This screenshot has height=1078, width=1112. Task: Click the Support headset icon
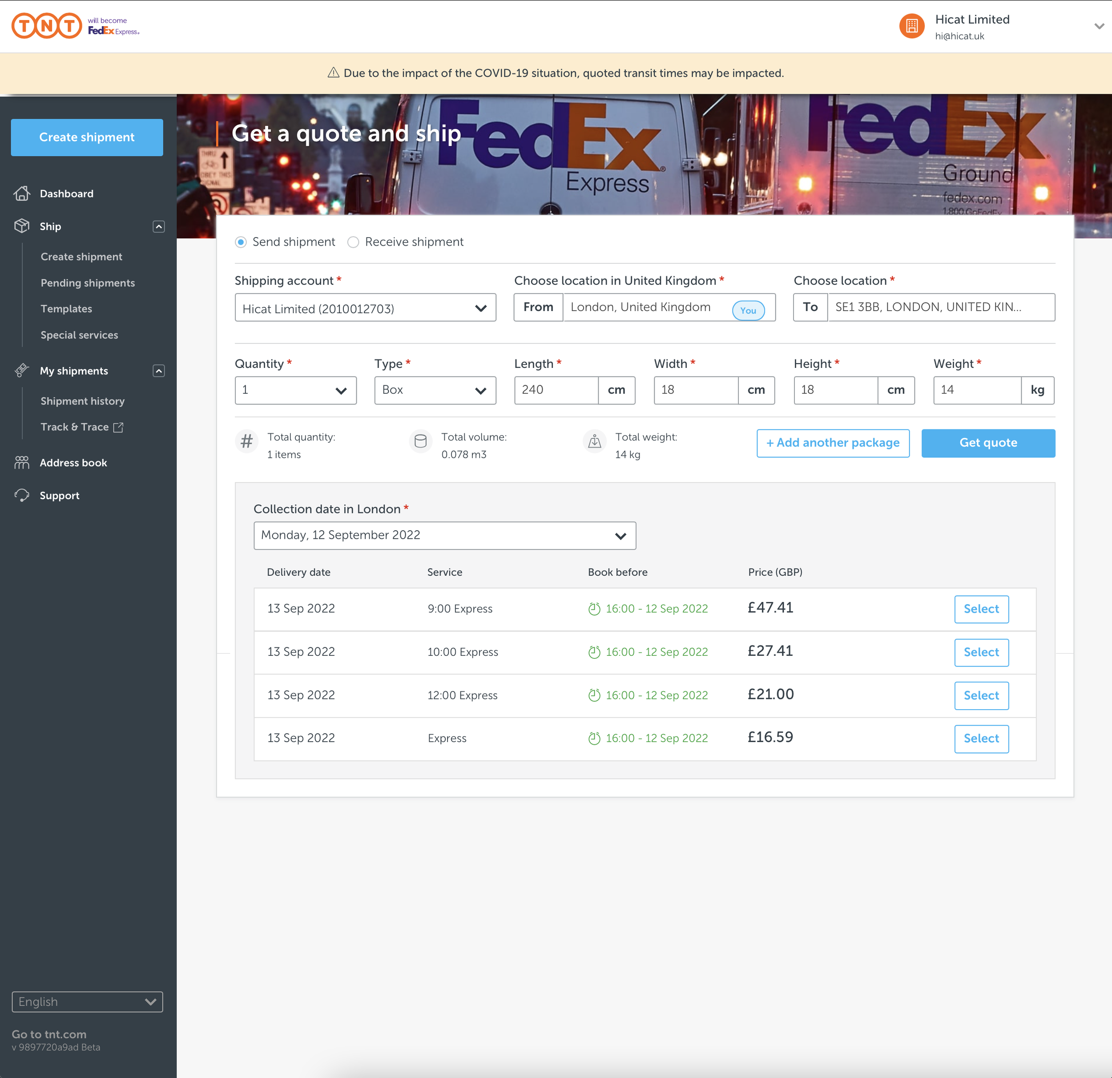(x=21, y=495)
